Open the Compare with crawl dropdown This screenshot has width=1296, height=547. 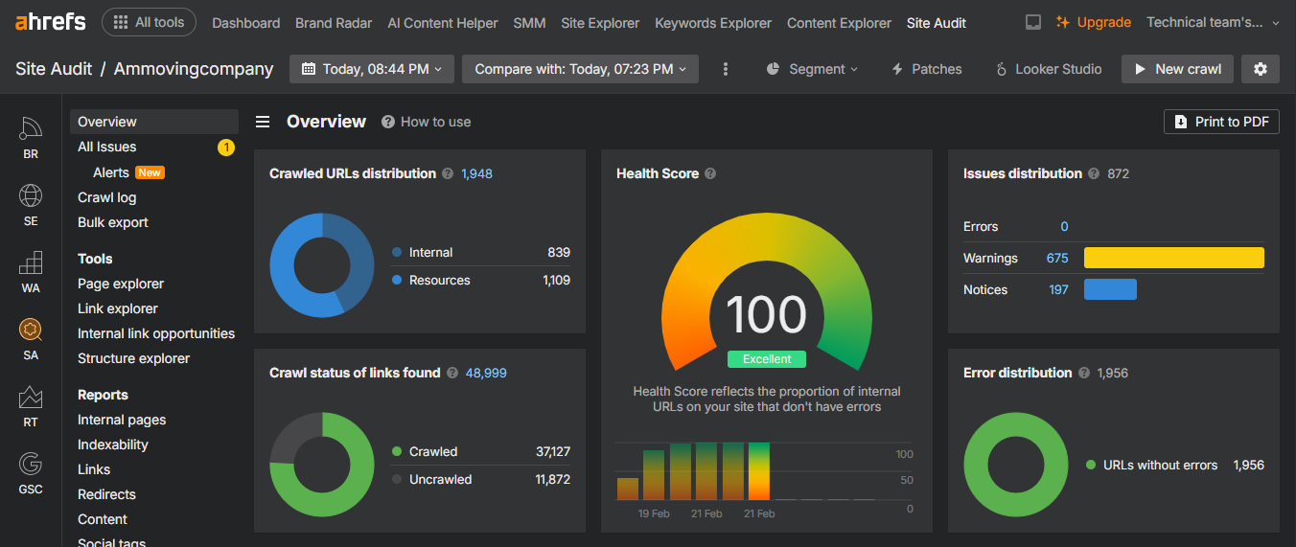point(580,69)
